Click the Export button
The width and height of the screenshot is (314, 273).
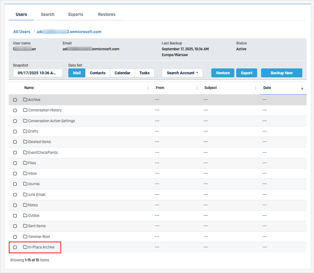click(x=247, y=73)
